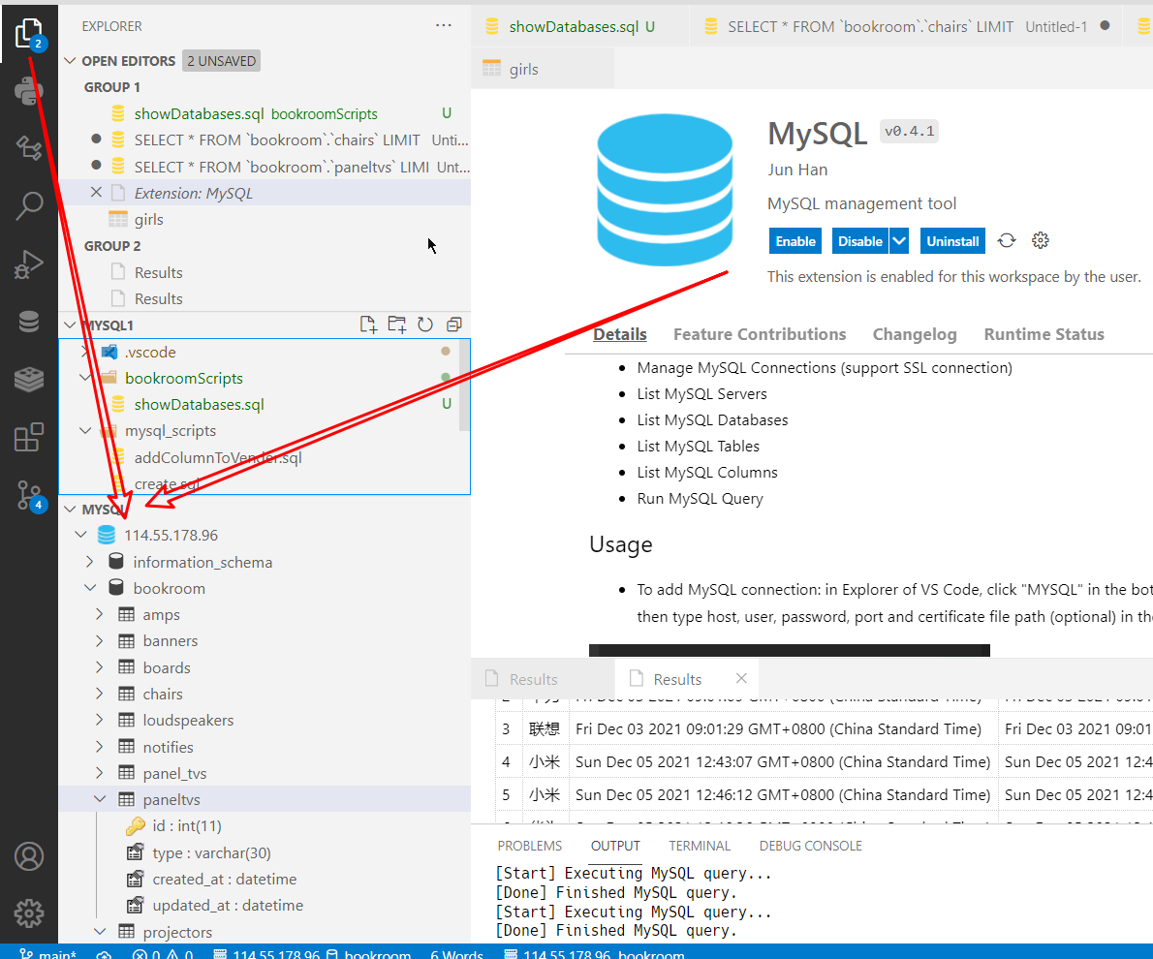Switch to the Feature Contributions tab

(x=760, y=334)
